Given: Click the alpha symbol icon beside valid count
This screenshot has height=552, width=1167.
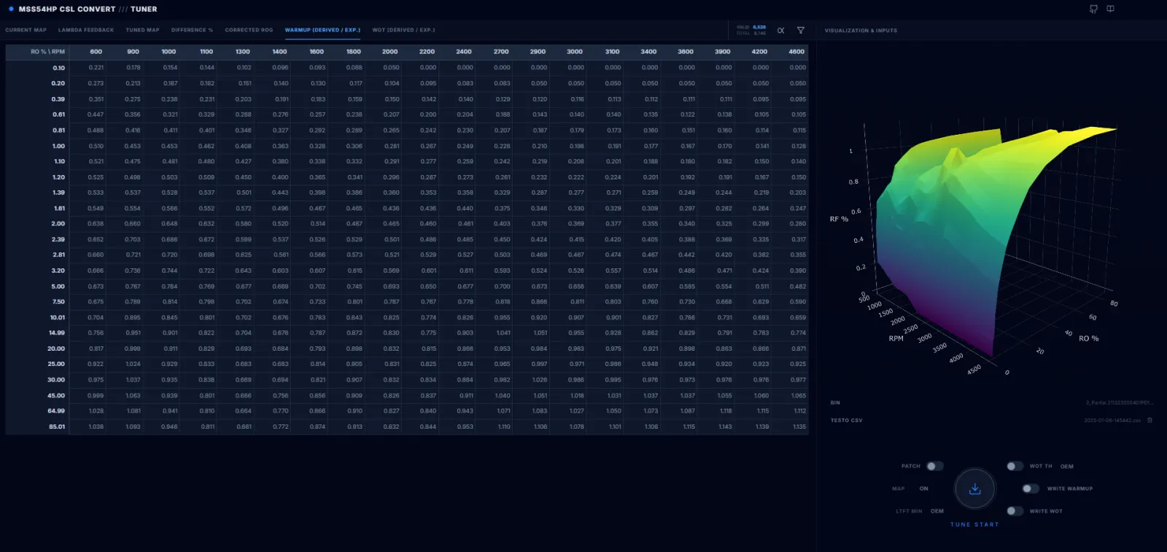Looking at the screenshot, I should pos(780,31).
